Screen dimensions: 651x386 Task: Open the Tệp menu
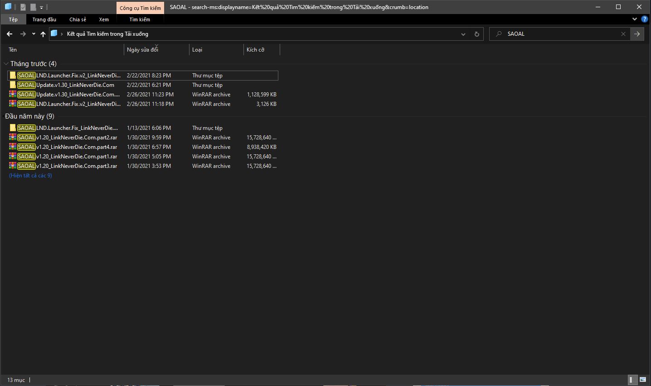pos(13,19)
